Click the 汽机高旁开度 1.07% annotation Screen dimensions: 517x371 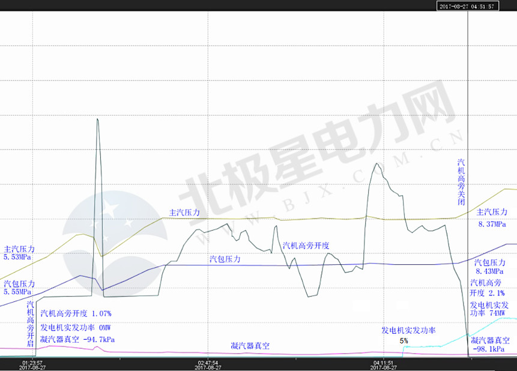point(75,313)
